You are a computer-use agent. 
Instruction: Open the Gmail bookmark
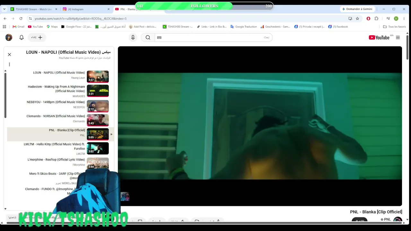coord(18,27)
